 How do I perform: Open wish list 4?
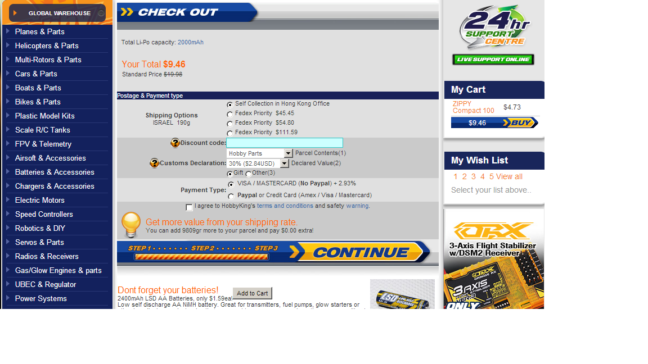(482, 176)
